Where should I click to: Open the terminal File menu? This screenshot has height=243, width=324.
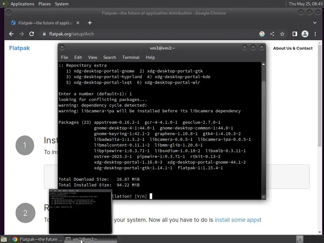[65, 58]
